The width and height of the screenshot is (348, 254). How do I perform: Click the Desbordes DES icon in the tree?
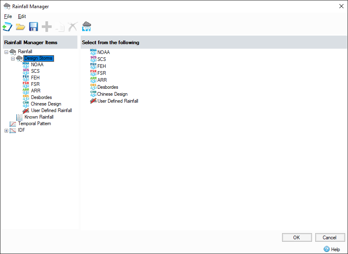(26, 97)
